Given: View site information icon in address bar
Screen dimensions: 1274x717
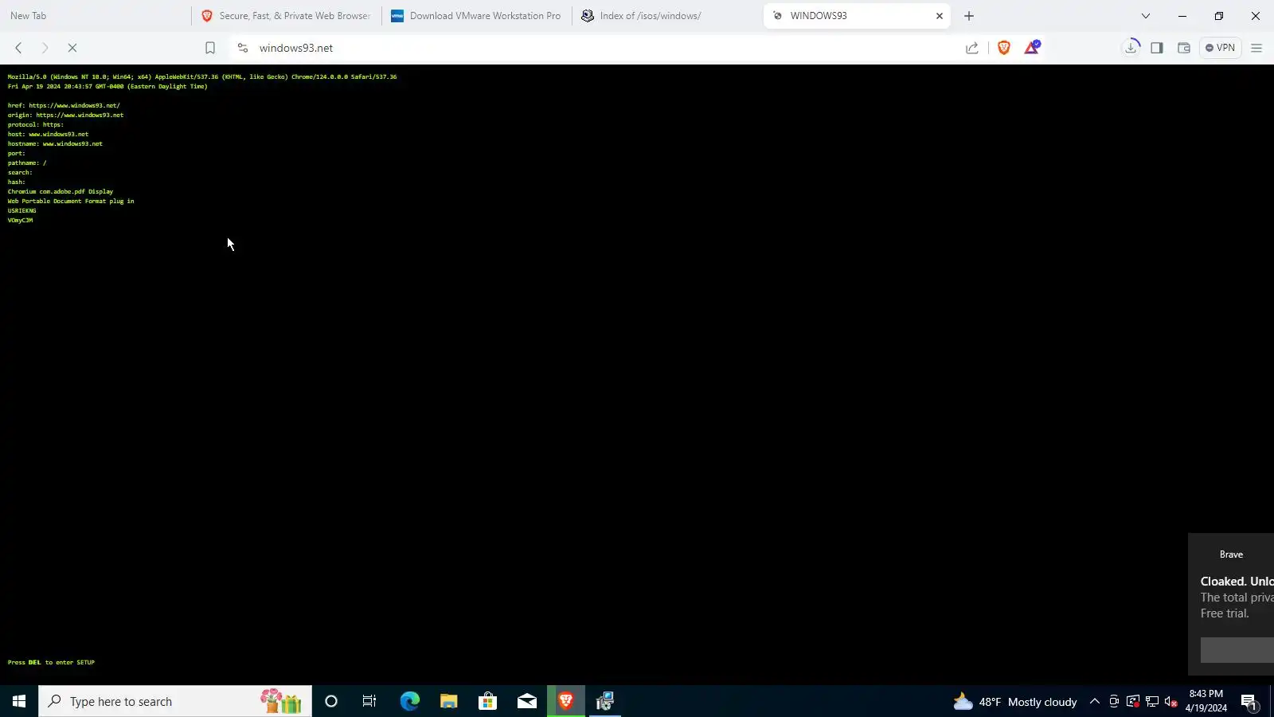Looking at the screenshot, I should pos(243,48).
